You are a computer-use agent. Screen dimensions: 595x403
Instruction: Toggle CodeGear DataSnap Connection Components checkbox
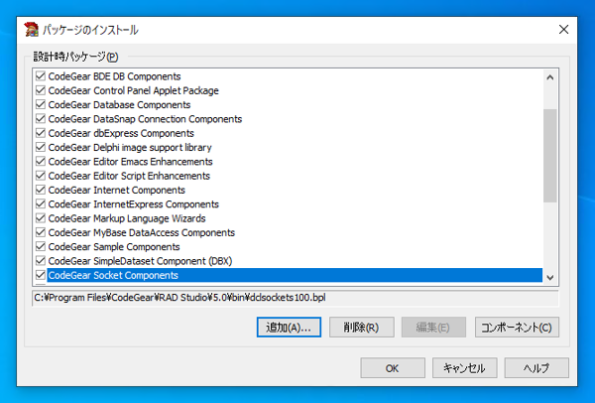tap(41, 118)
